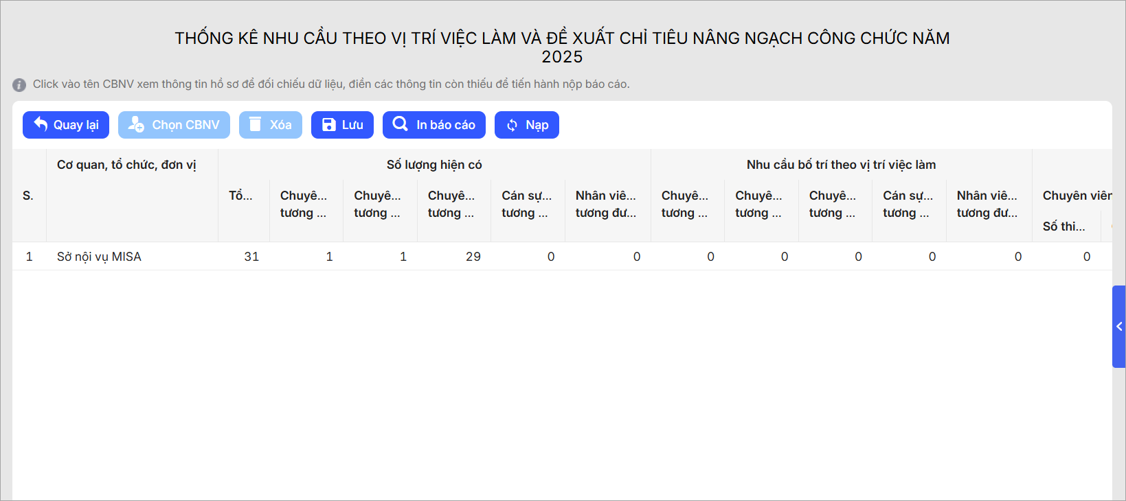The height and width of the screenshot is (501, 1126).
Task: Select the Số lượng hiện có group header
Action: pos(433,165)
